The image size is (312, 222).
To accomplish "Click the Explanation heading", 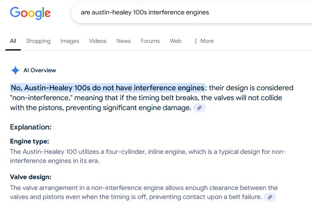I will click(31, 127).
